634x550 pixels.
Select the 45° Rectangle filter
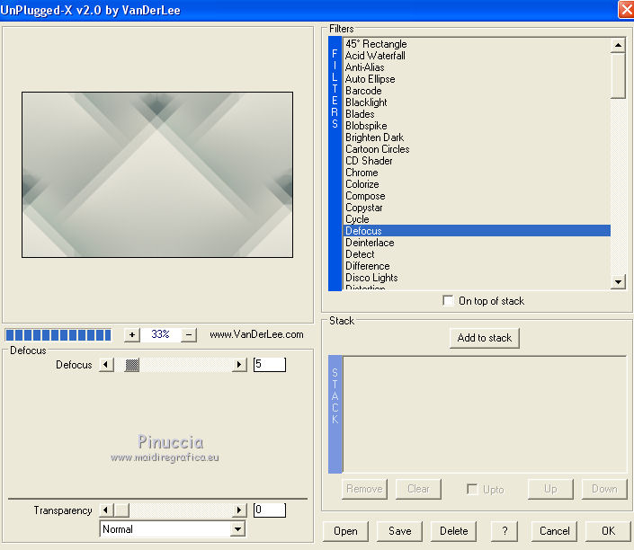tap(477, 44)
